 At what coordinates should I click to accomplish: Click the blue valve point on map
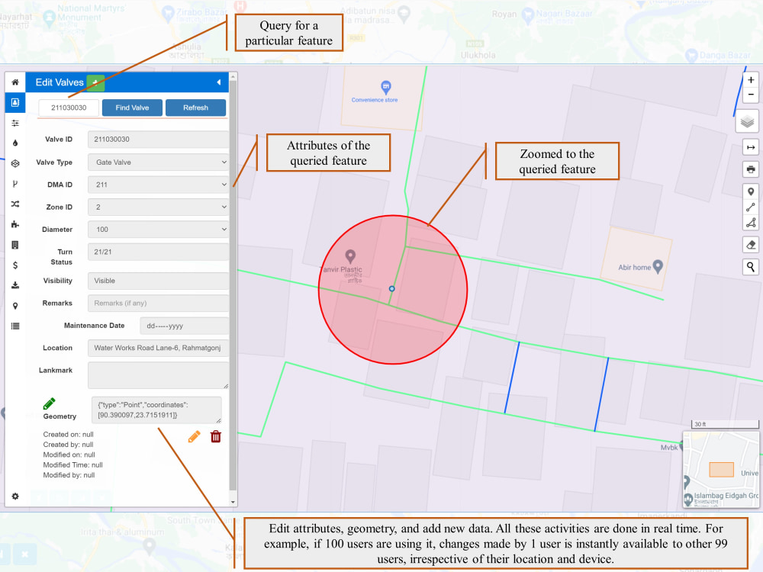(391, 289)
